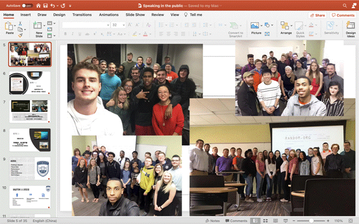
Task: Open the Arrange menu
Action: 286,28
